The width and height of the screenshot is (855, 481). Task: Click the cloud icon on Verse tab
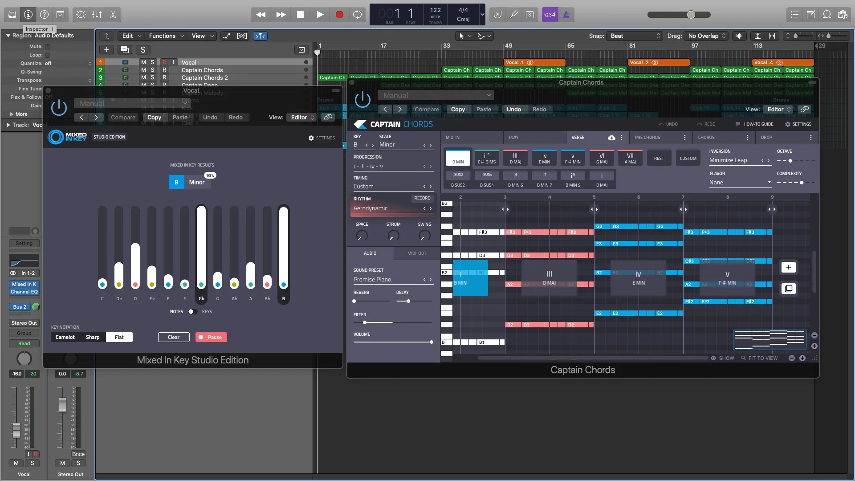611,138
